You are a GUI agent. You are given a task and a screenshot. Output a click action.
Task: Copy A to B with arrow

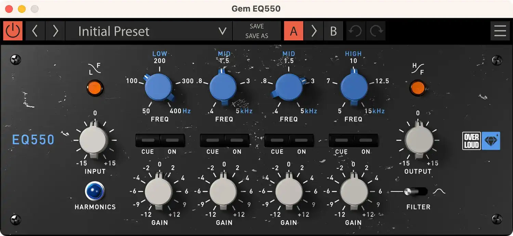(x=314, y=31)
